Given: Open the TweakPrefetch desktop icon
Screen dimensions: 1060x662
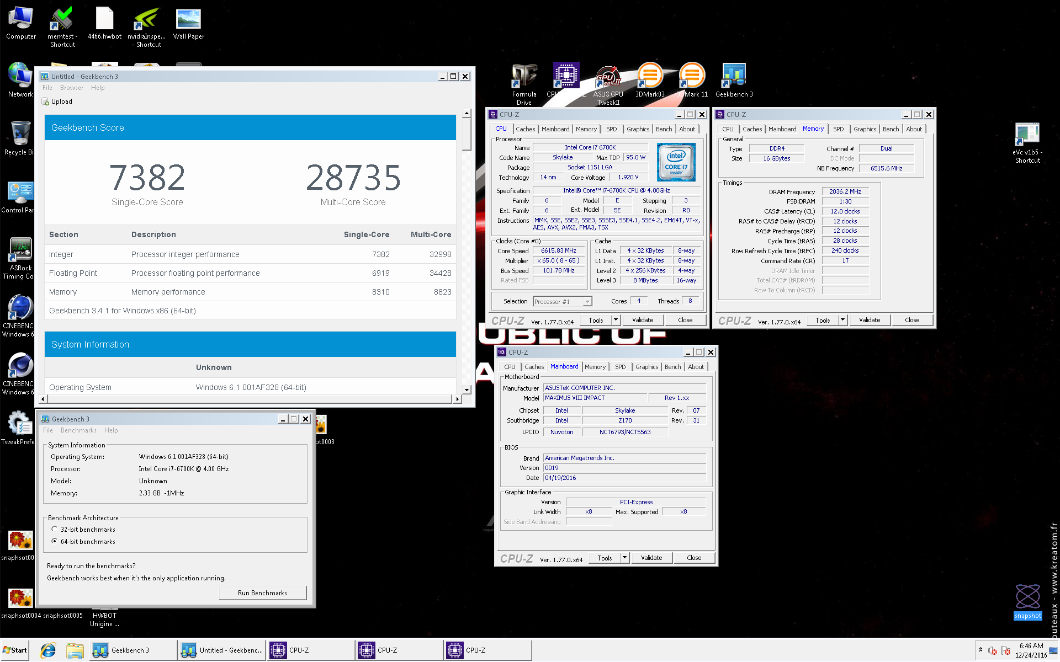Looking at the screenshot, I should (18, 428).
